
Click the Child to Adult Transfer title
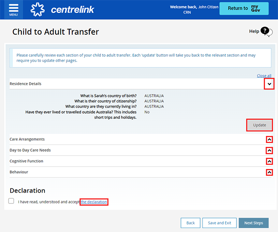[x=56, y=32]
